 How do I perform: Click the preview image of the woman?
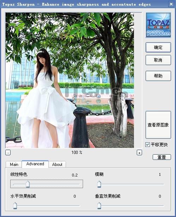(x=70, y=80)
